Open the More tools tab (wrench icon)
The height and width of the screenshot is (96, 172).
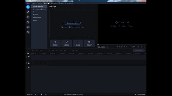click(28, 32)
